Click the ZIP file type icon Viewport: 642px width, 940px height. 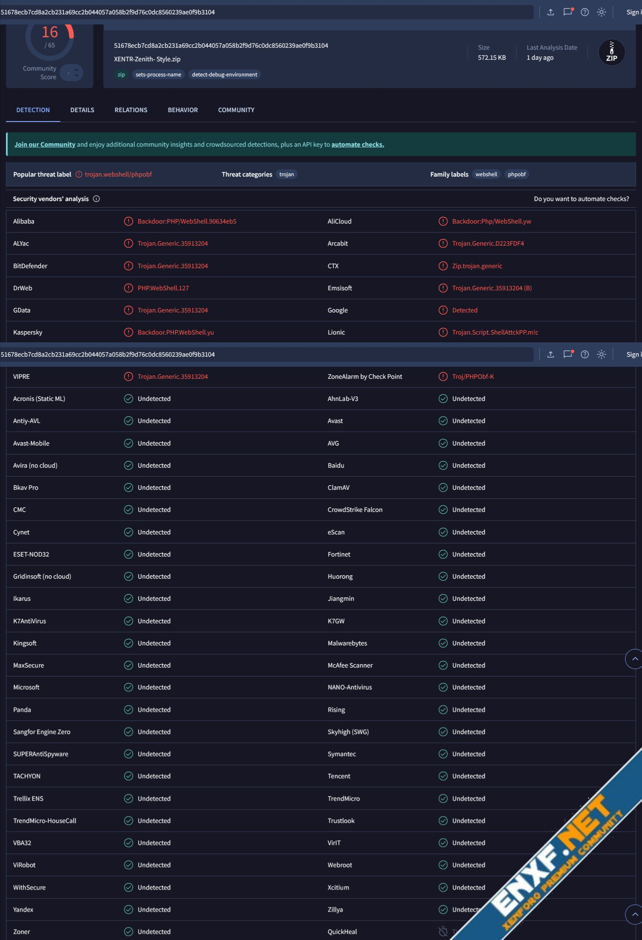(612, 52)
